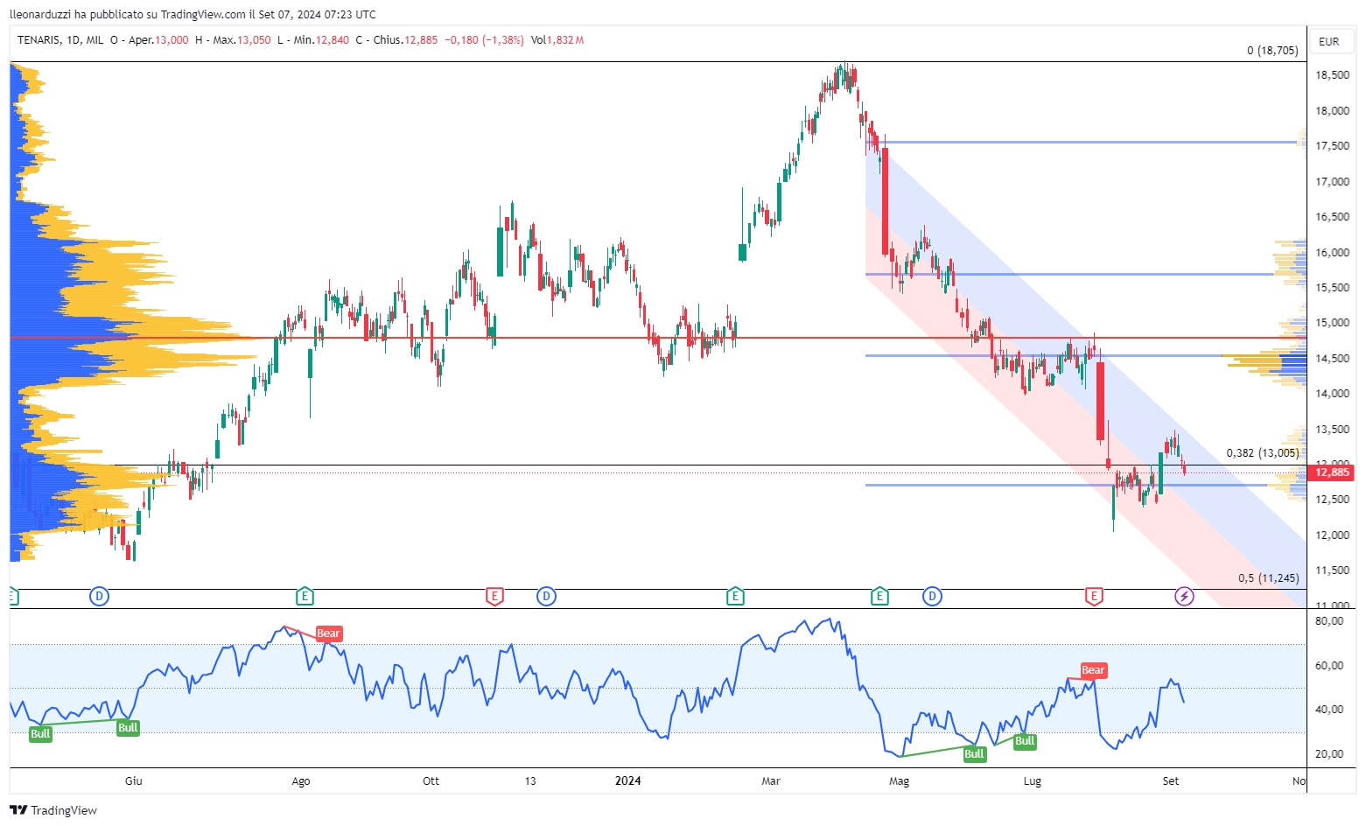The image size is (1366, 826).
Task: Click the Set label on time axis
Action: pos(1171,780)
